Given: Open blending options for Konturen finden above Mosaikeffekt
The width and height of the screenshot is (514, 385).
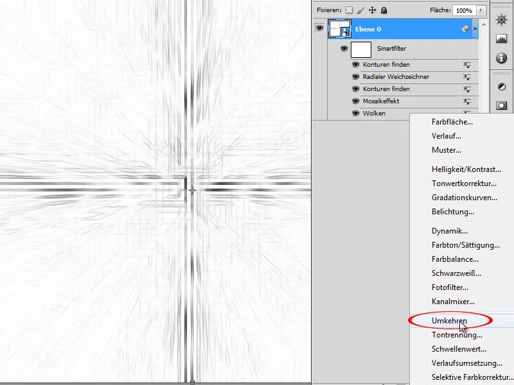Looking at the screenshot, I should click(467, 89).
